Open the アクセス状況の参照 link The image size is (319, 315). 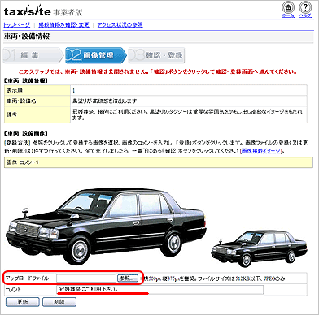[x=120, y=25]
